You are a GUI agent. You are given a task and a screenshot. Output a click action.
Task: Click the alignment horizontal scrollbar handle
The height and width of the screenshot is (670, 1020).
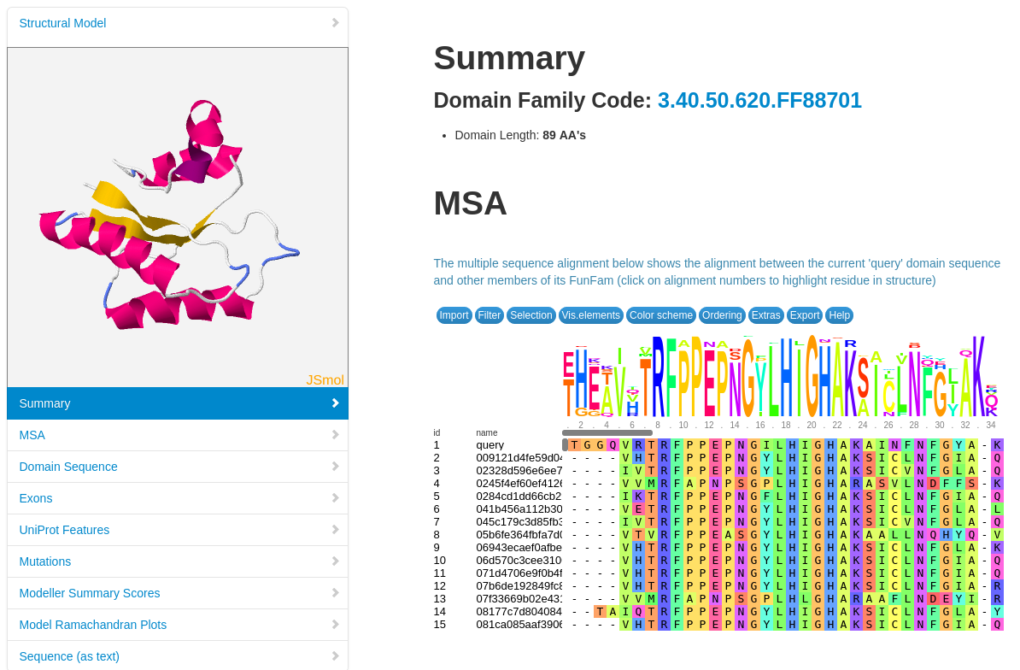(x=607, y=433)
